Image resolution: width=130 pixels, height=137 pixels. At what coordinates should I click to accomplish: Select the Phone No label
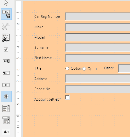tap(42, 89)
